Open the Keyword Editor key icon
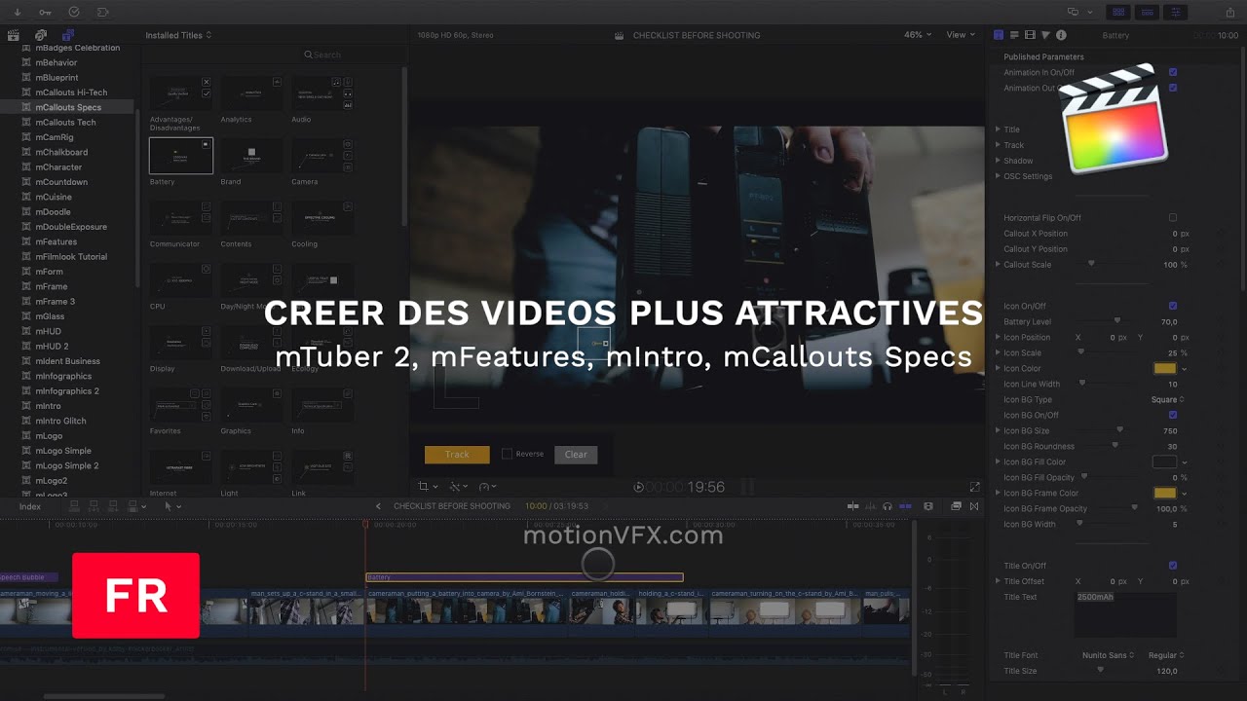 coord(45,12)
